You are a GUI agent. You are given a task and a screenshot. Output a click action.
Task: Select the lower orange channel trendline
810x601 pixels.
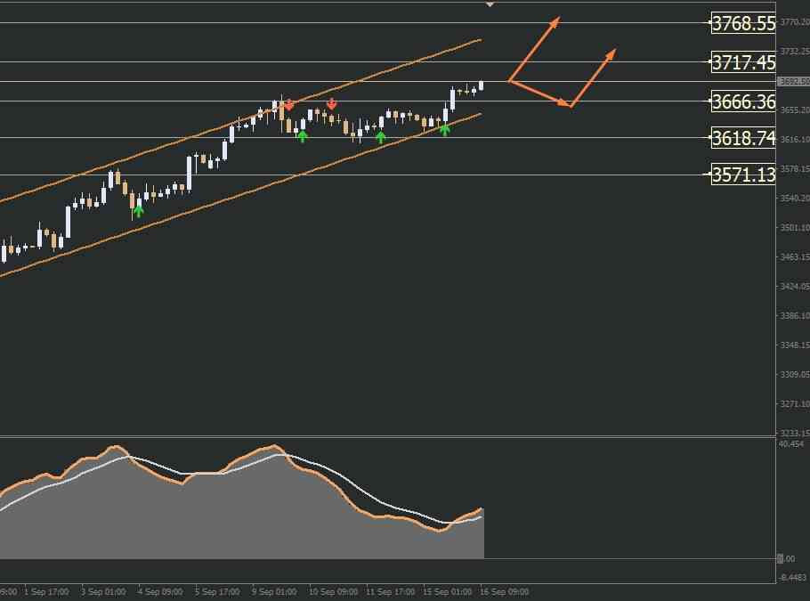[240, 195]
